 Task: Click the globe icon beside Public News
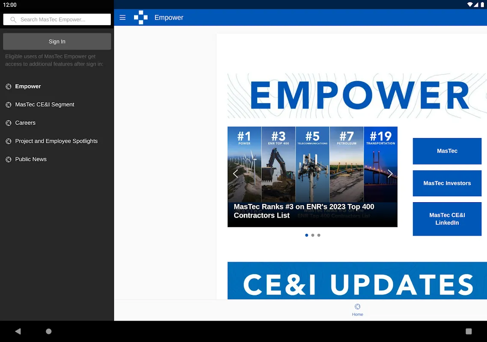pyautogui.click(x=9, y=159)
